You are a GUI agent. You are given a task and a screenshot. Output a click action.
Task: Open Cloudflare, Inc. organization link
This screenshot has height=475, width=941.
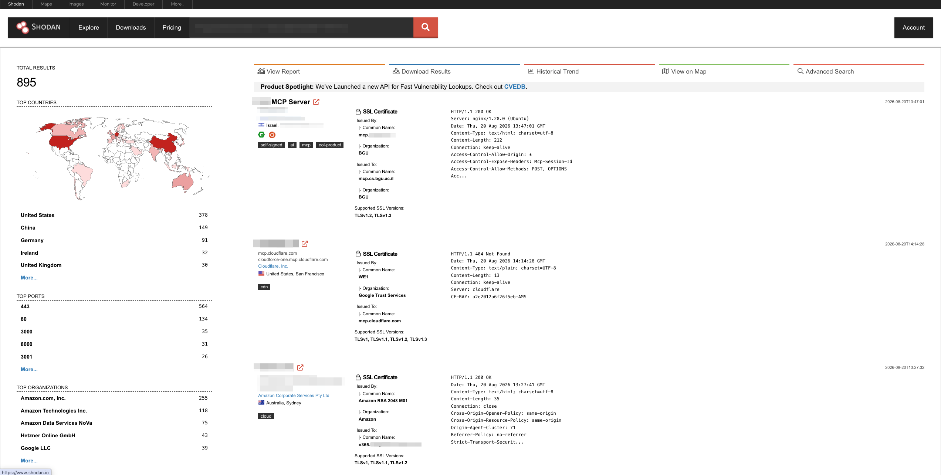[273, 266]
